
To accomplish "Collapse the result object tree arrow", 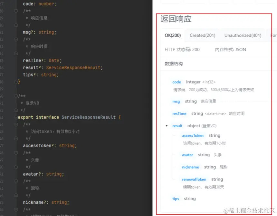I will tap(167, 126).
